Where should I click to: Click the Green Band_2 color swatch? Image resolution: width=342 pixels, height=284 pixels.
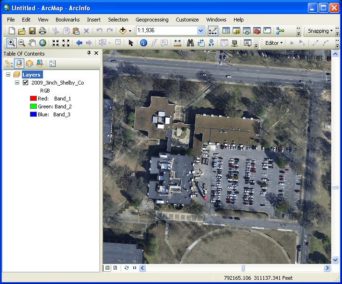33,106
